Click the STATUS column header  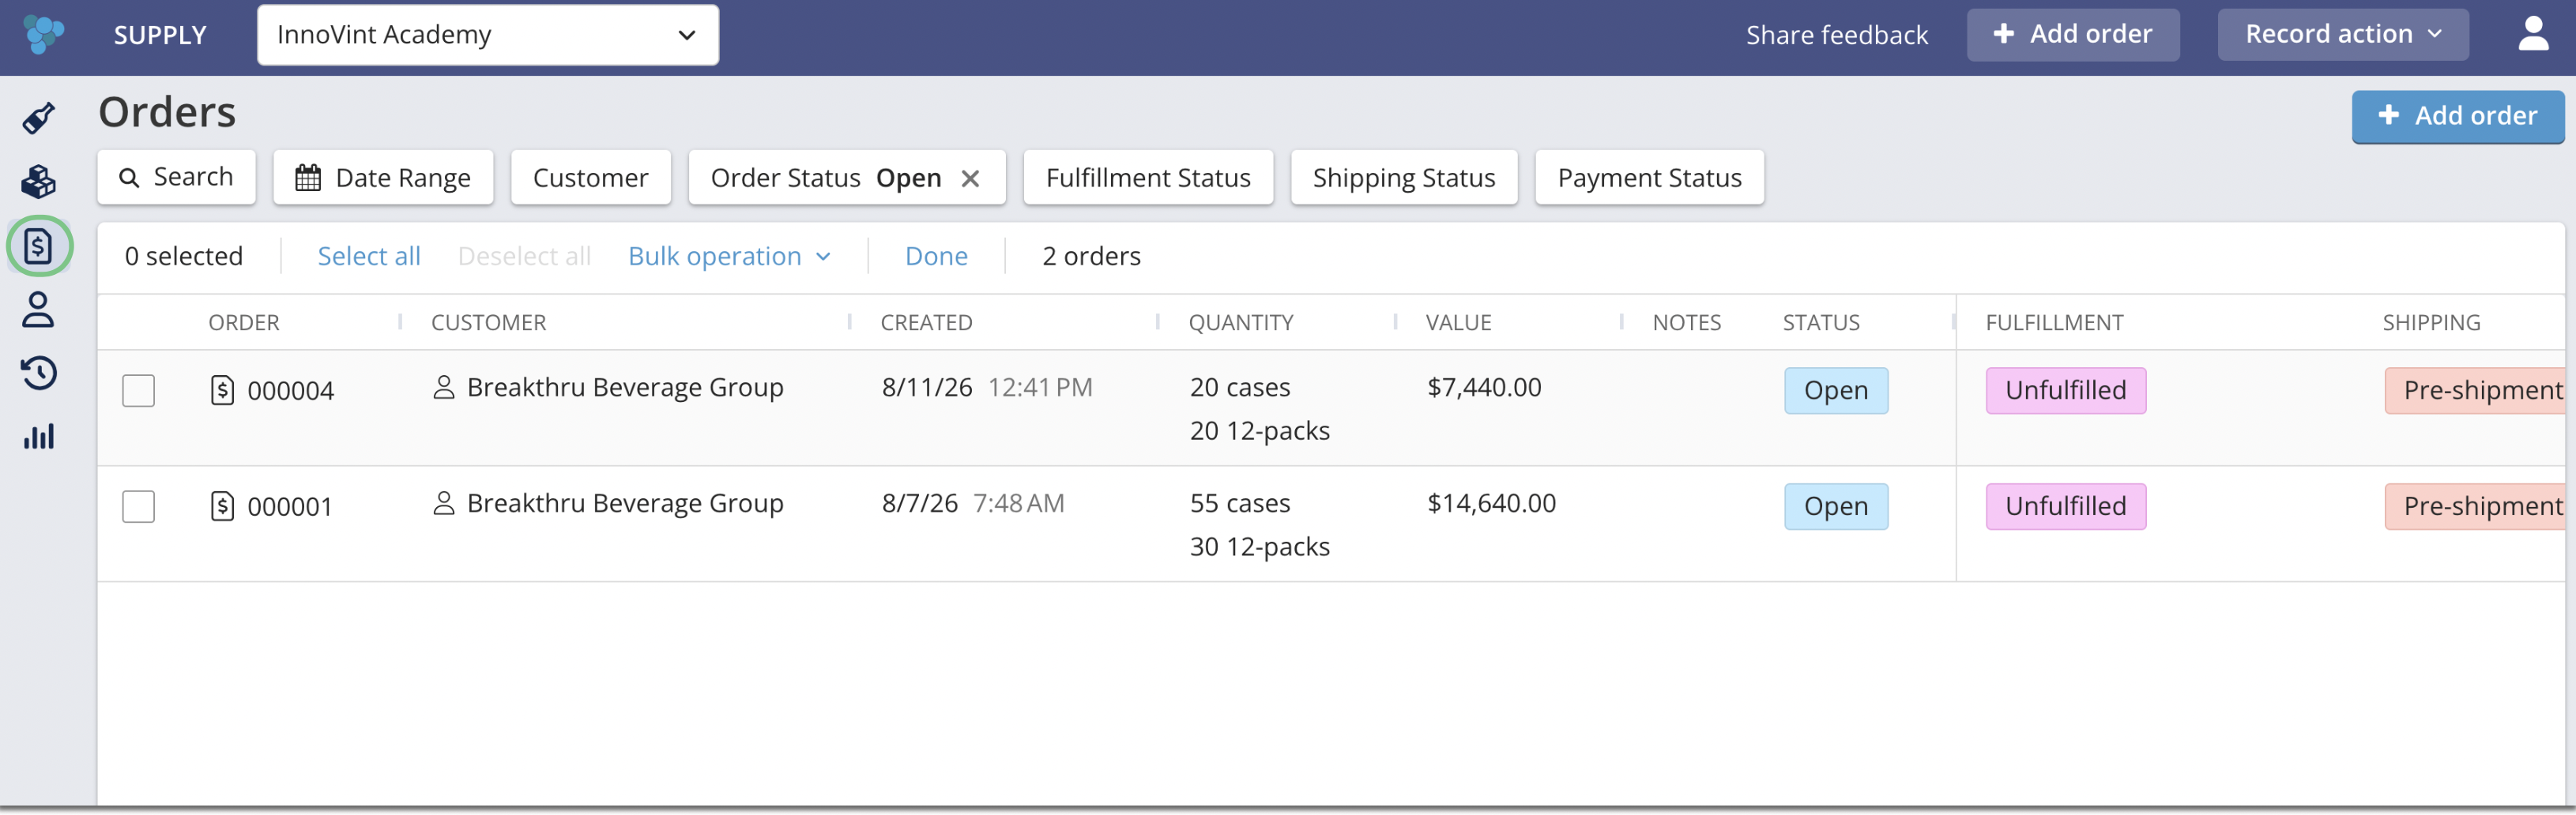pyautogui.click(x=1821, y=322)
